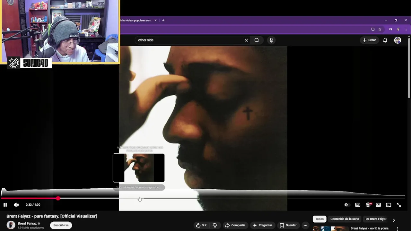Turn on subtitles in the player
Viewport: 411px width, 231px height.
point(358,205)
